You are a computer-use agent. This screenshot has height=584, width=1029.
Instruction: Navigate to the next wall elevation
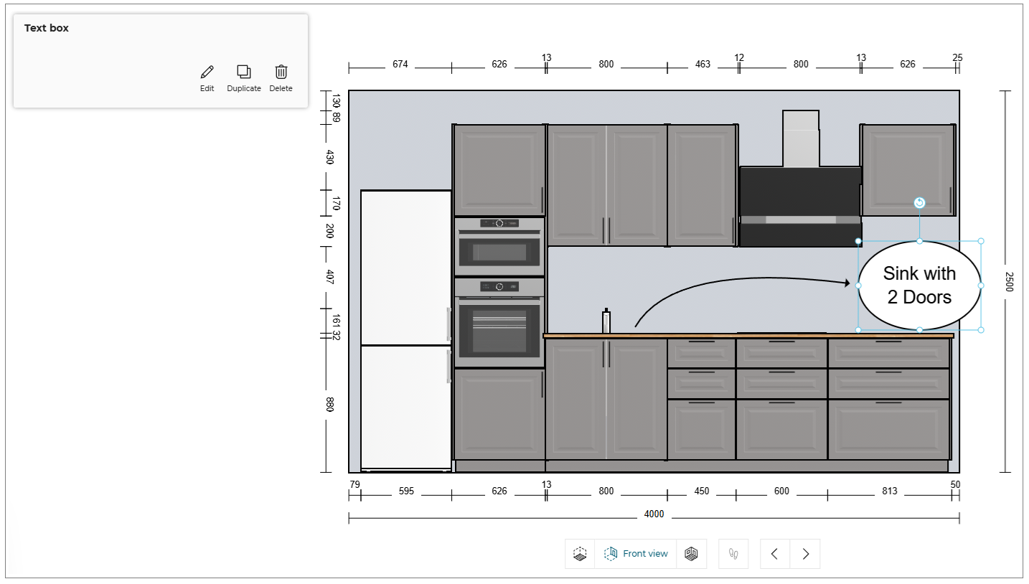[804, 554]
